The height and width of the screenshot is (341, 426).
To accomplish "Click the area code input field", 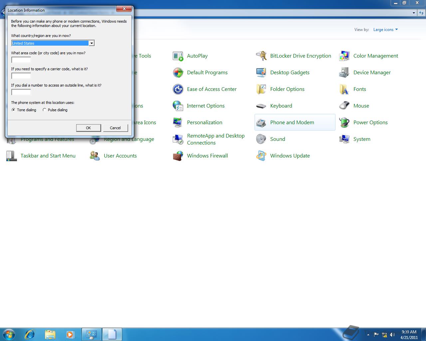I will pos(21,60).
